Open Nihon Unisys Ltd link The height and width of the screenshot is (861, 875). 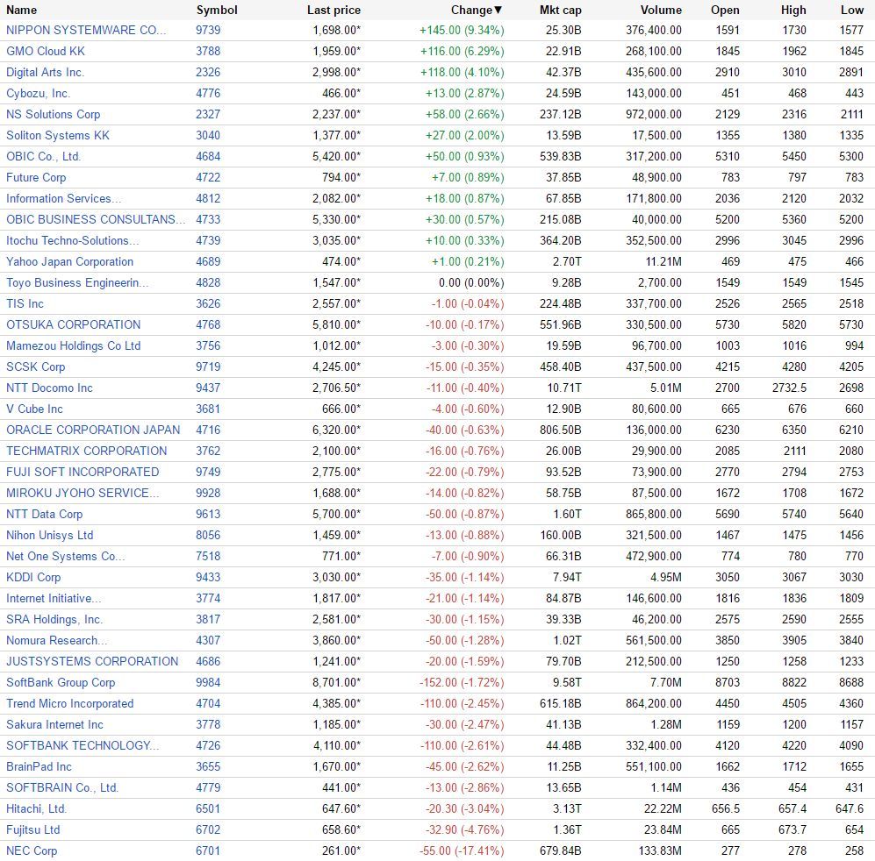pos(50,536)
